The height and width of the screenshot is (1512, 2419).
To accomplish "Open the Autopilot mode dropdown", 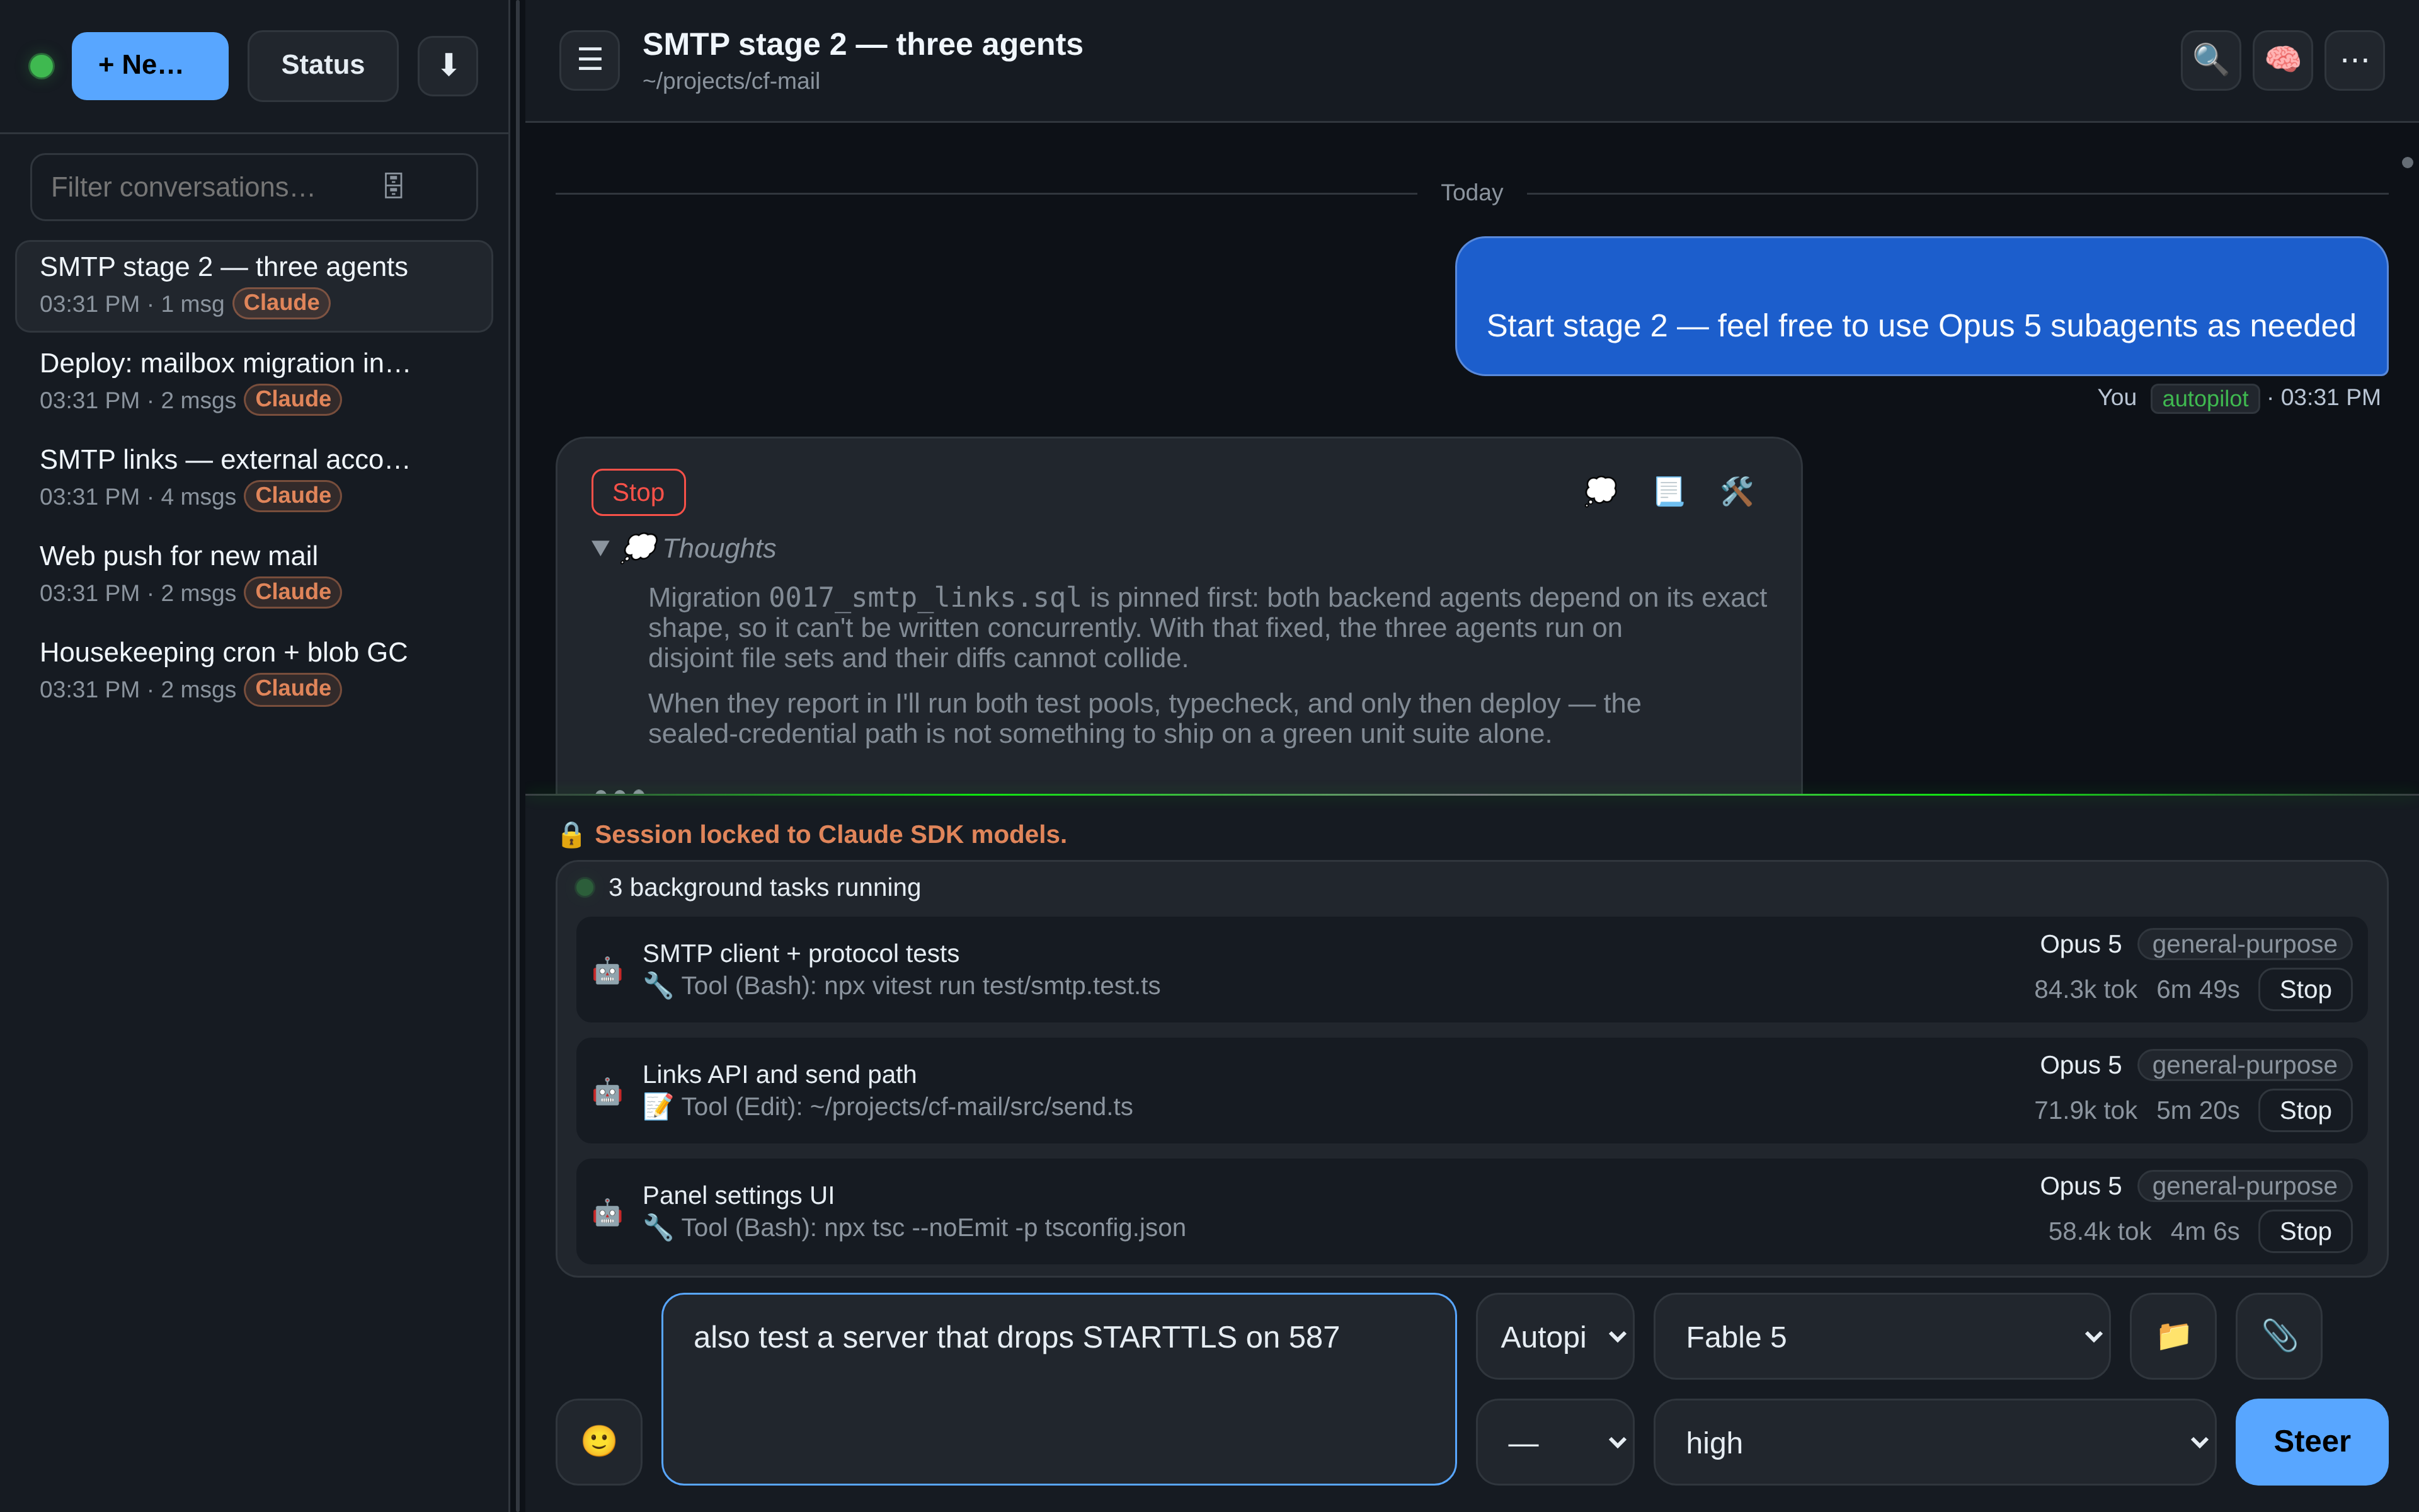I will tap(1554, 1336).
